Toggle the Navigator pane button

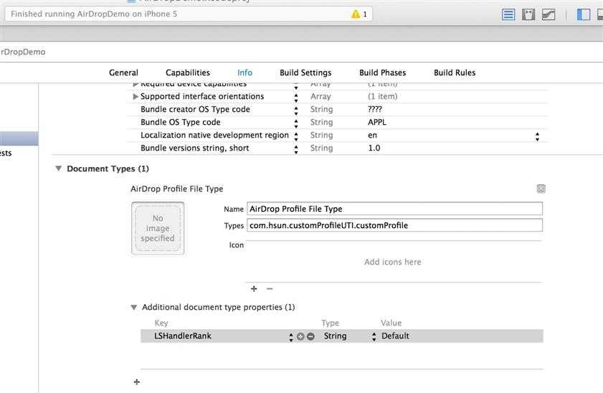click(584, 14)
